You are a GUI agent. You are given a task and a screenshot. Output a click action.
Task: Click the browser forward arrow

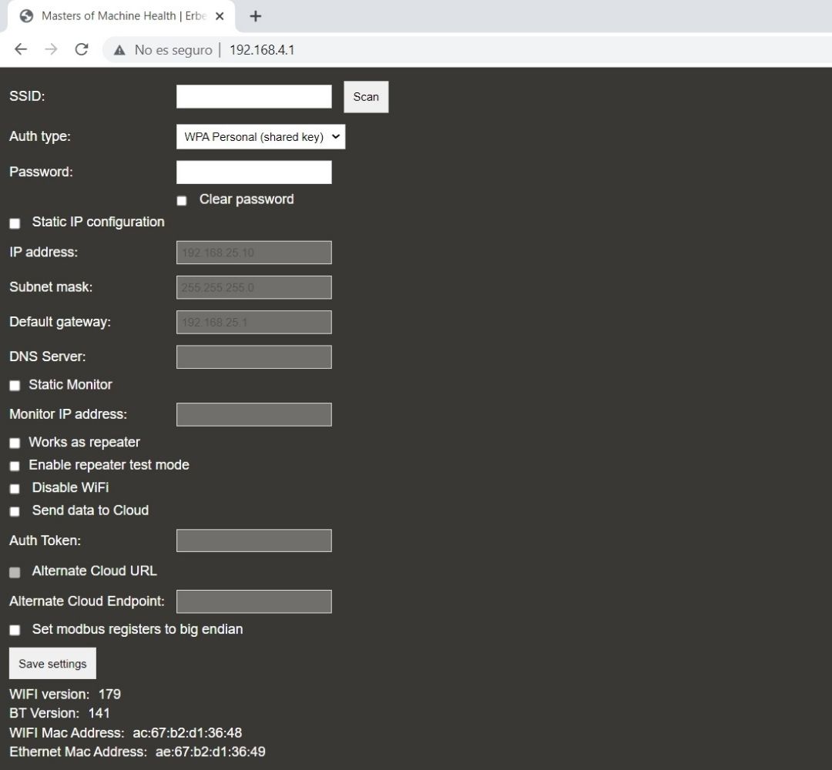(51, 49)
